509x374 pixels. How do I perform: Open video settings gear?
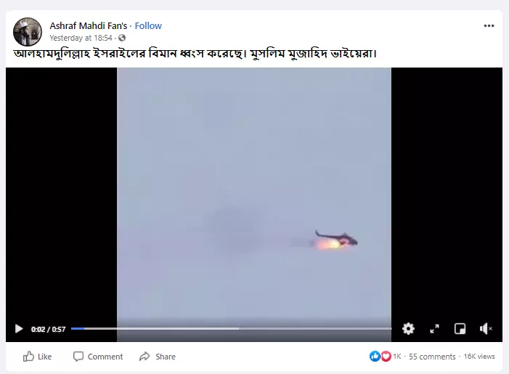[408, 328]
